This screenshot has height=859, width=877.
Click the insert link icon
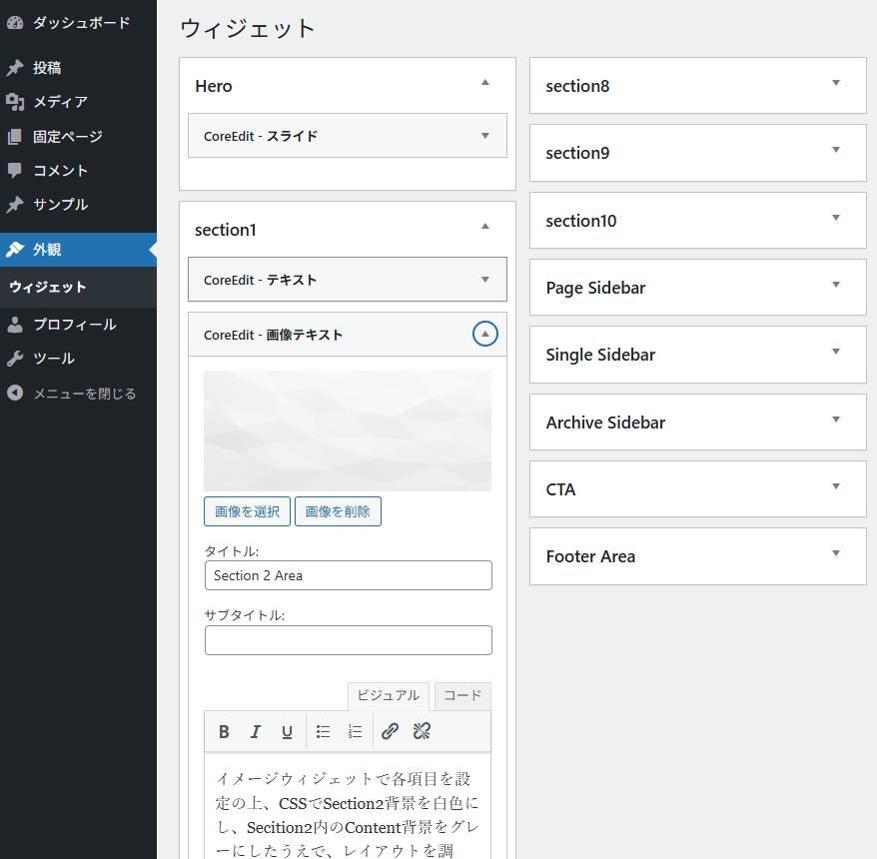(391, 732)
